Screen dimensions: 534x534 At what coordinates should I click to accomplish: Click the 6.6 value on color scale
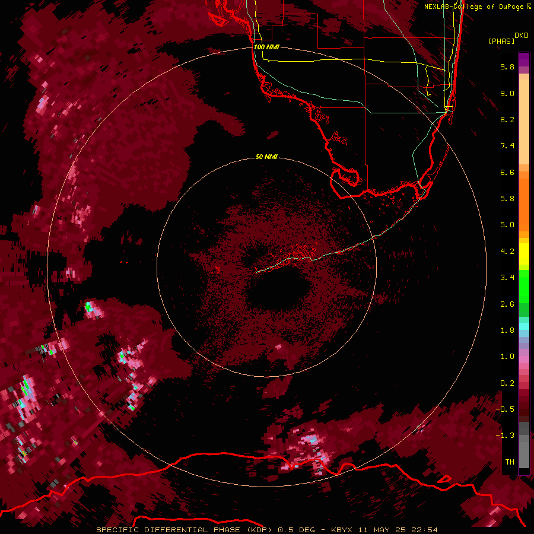507,172
